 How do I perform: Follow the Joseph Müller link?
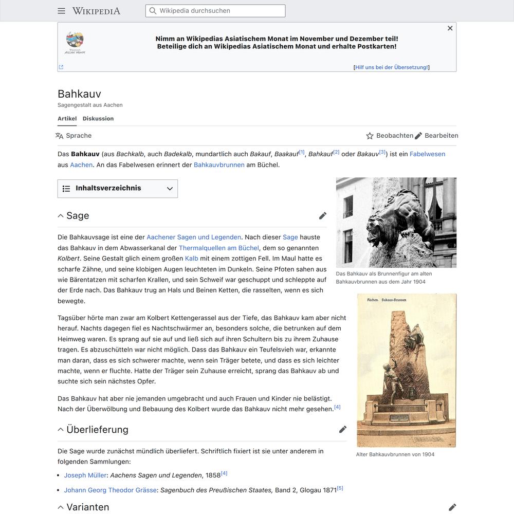pyautogui.click(x=85, y=475)
